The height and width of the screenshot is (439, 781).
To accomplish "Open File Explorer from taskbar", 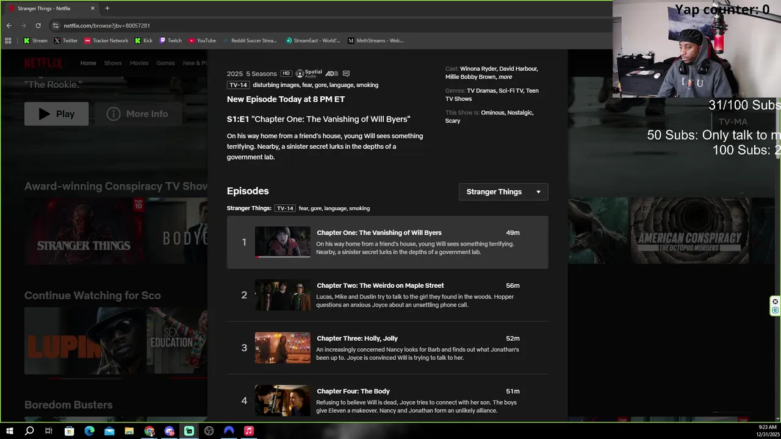I will coord(129,431).
